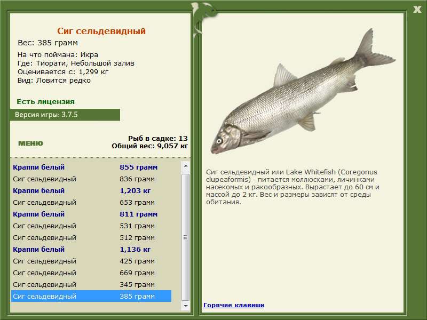Select Краппи белый 1,203 кг row

click(x=91, y=190)
